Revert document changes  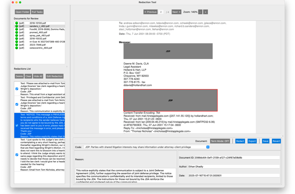click(x=276, y=141)
